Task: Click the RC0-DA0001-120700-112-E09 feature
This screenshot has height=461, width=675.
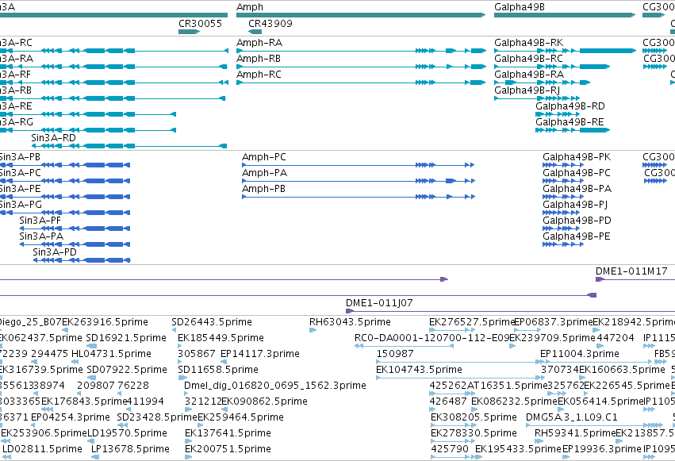Action: click(404, 346)
